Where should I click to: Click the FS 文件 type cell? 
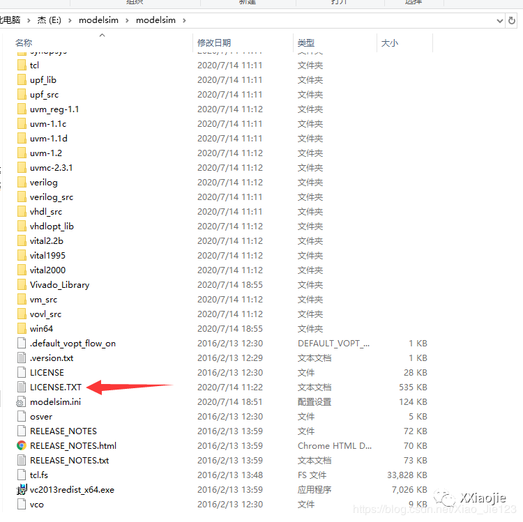point(312,475)
